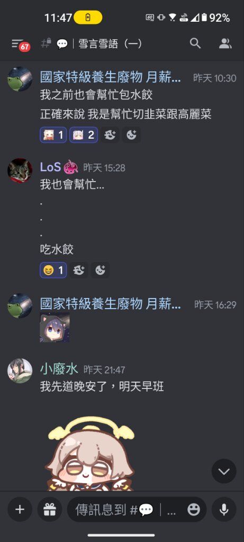Add super reaction on the 10:30 message
The width and height of the screenshot is (244, 542).
pyautogui.click(x=110, y=135)
